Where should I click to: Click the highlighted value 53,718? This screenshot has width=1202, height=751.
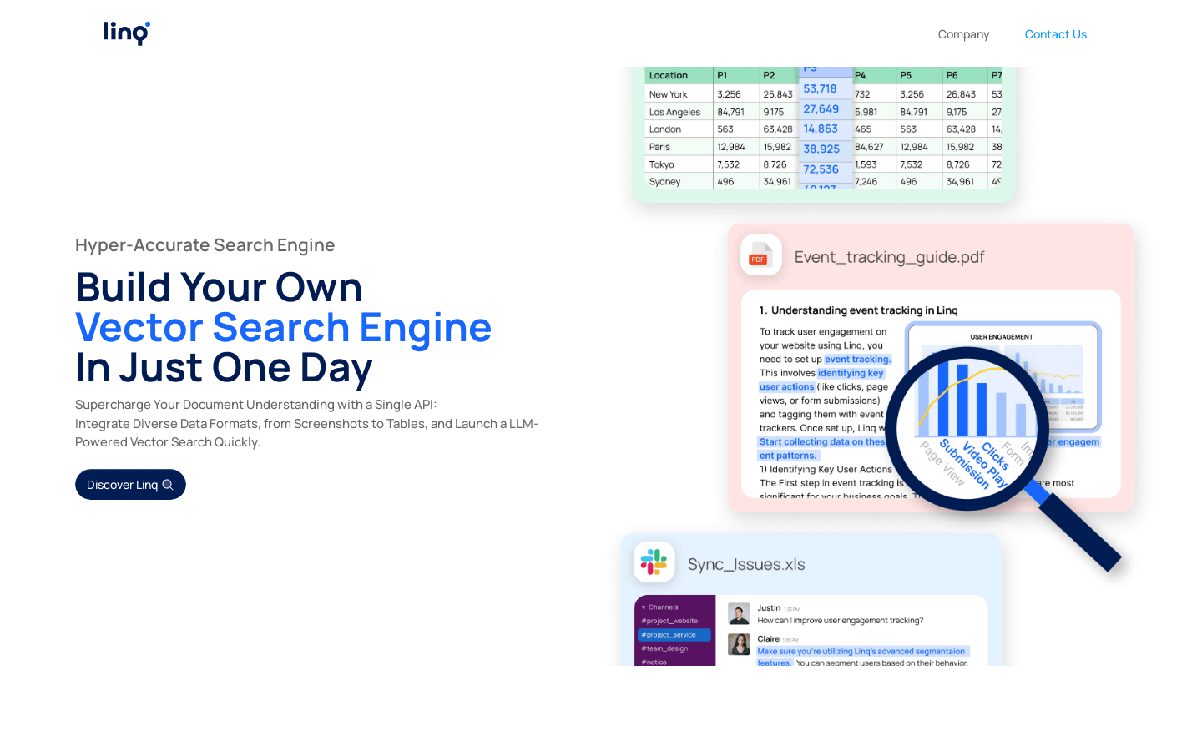(820, 88)
